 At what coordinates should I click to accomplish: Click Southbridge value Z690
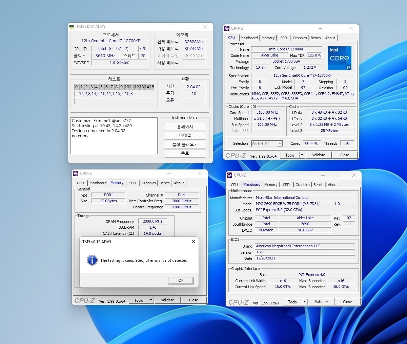pyautogui.click(x=305, y=224)
